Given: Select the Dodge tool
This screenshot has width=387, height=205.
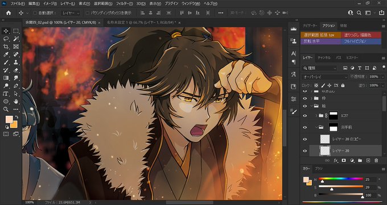Looking at the screenshot, I should 6,86.
